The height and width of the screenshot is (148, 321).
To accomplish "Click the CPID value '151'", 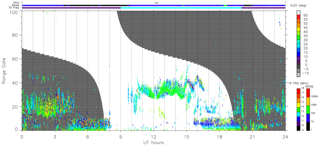I will (157, 3).
